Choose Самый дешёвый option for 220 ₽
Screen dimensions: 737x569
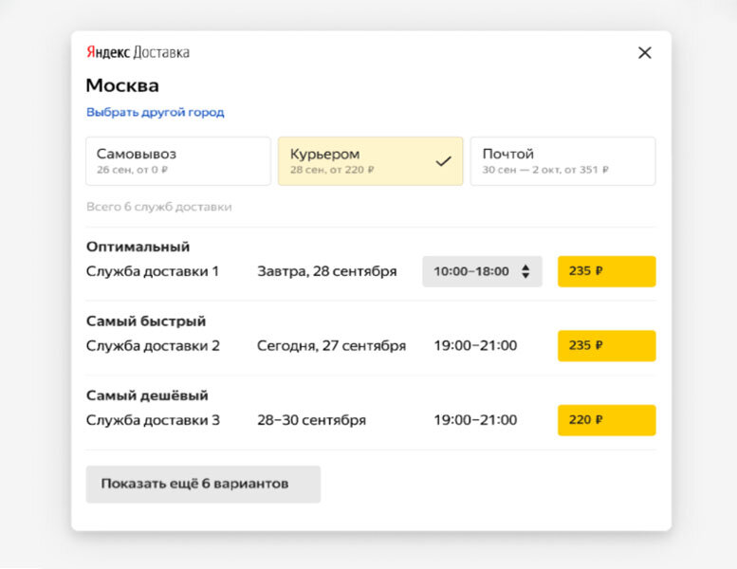click(x=606, y=419)
